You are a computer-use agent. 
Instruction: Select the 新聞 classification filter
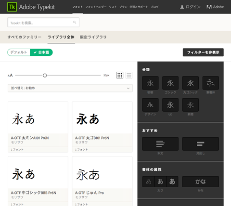click(x=191, y=105)
